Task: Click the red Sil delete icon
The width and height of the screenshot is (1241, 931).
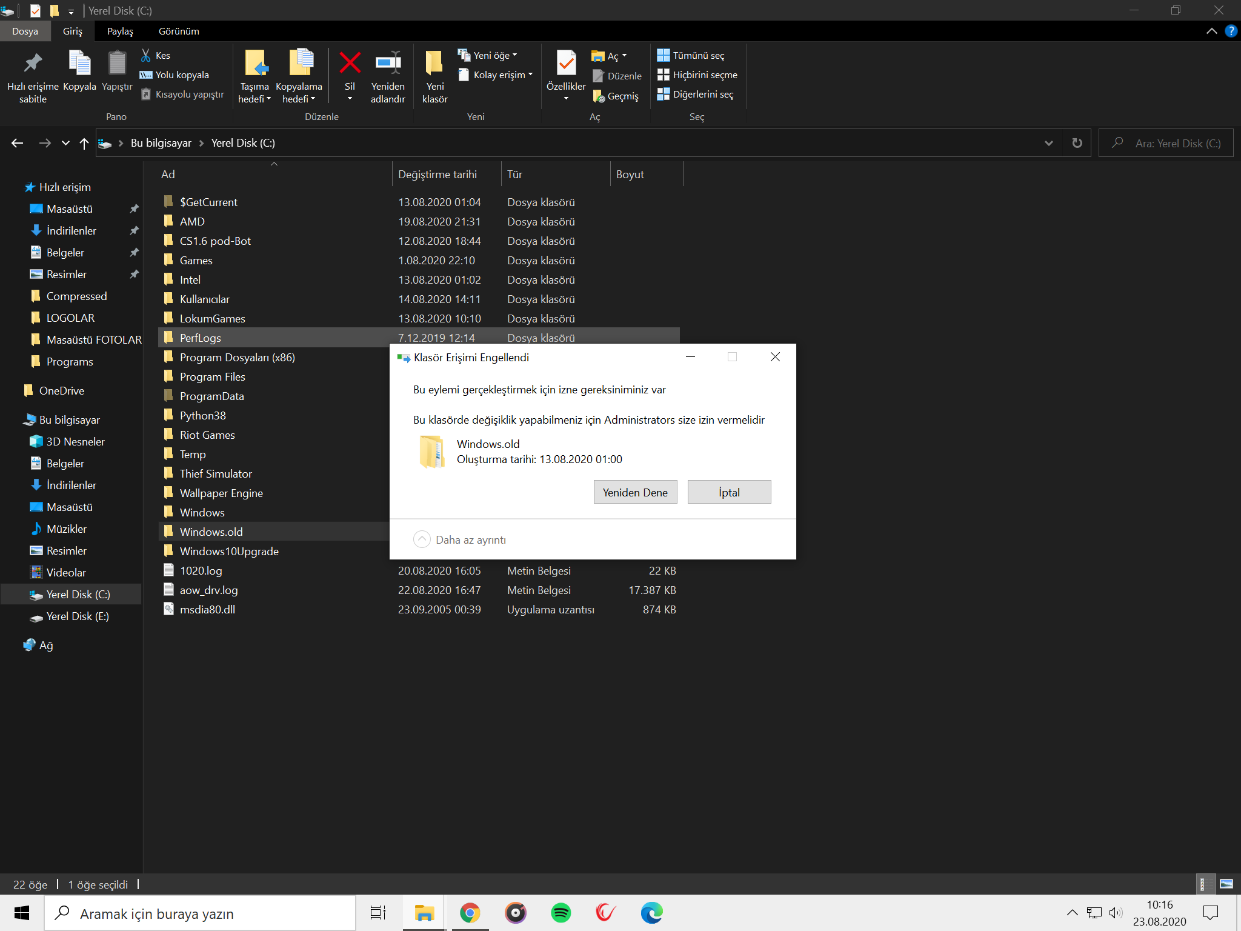Action: tap(350, 64)
